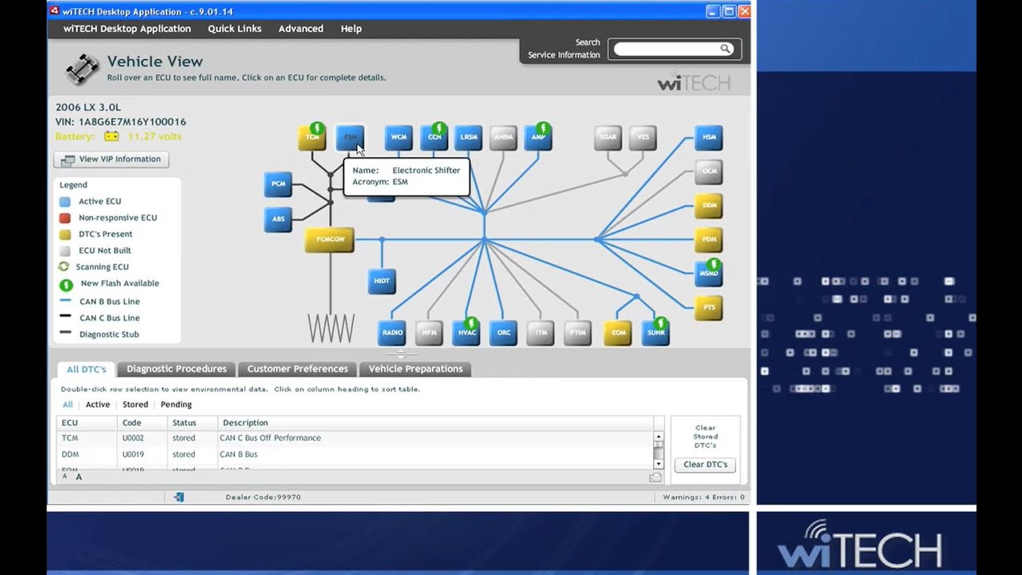This screenshot has height=575, width=1022.
Task: Open the yellow DDM ECU
Action: [x=709, y=205]
